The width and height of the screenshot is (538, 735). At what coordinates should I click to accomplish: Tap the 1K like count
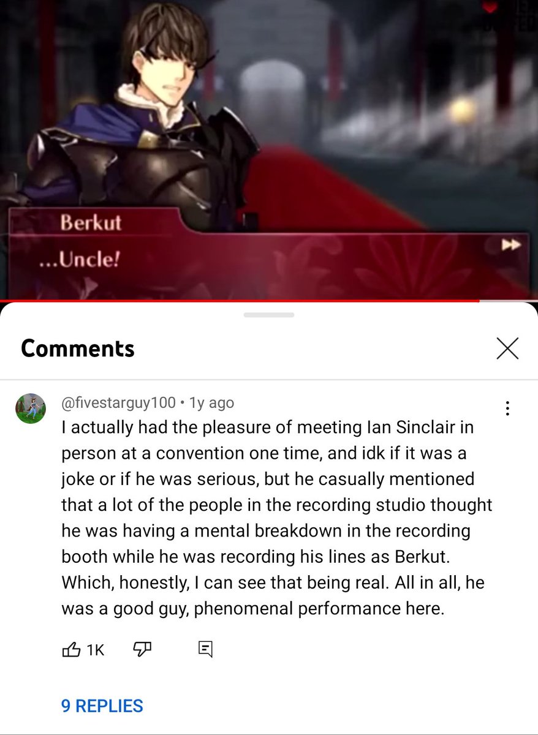pyautogui.click(x=96, y=650)
